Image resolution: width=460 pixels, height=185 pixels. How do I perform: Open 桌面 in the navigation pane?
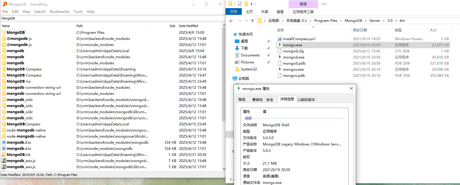(244, 41)
